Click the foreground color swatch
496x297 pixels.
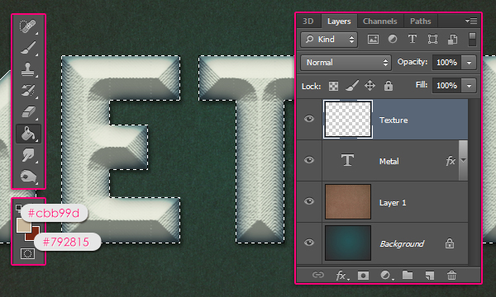click(x=23, y=225)
